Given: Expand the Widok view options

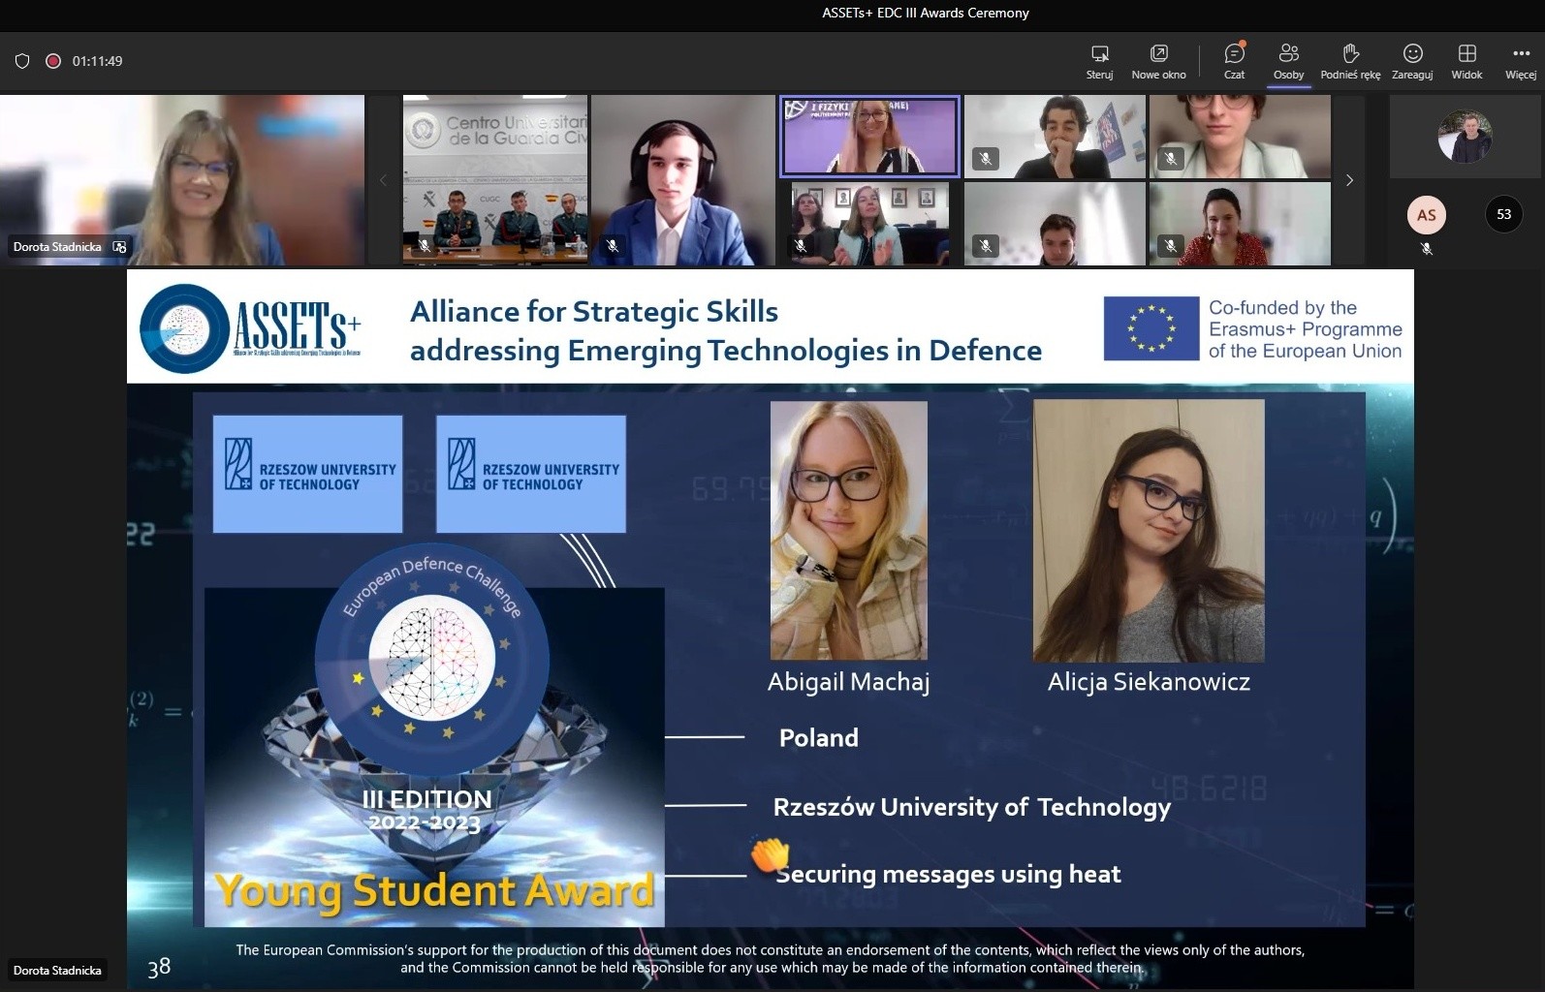Looking at the screenshot, I should tap(1466, 61).
